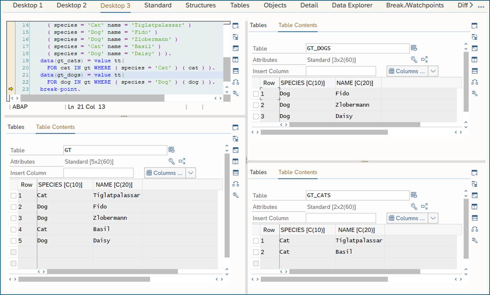The width and height of the screenshot is (490, 295).
Task: Select row 1 checkbox for Tiglatpalassar in GT table
Action: click(x=14, y=196)
